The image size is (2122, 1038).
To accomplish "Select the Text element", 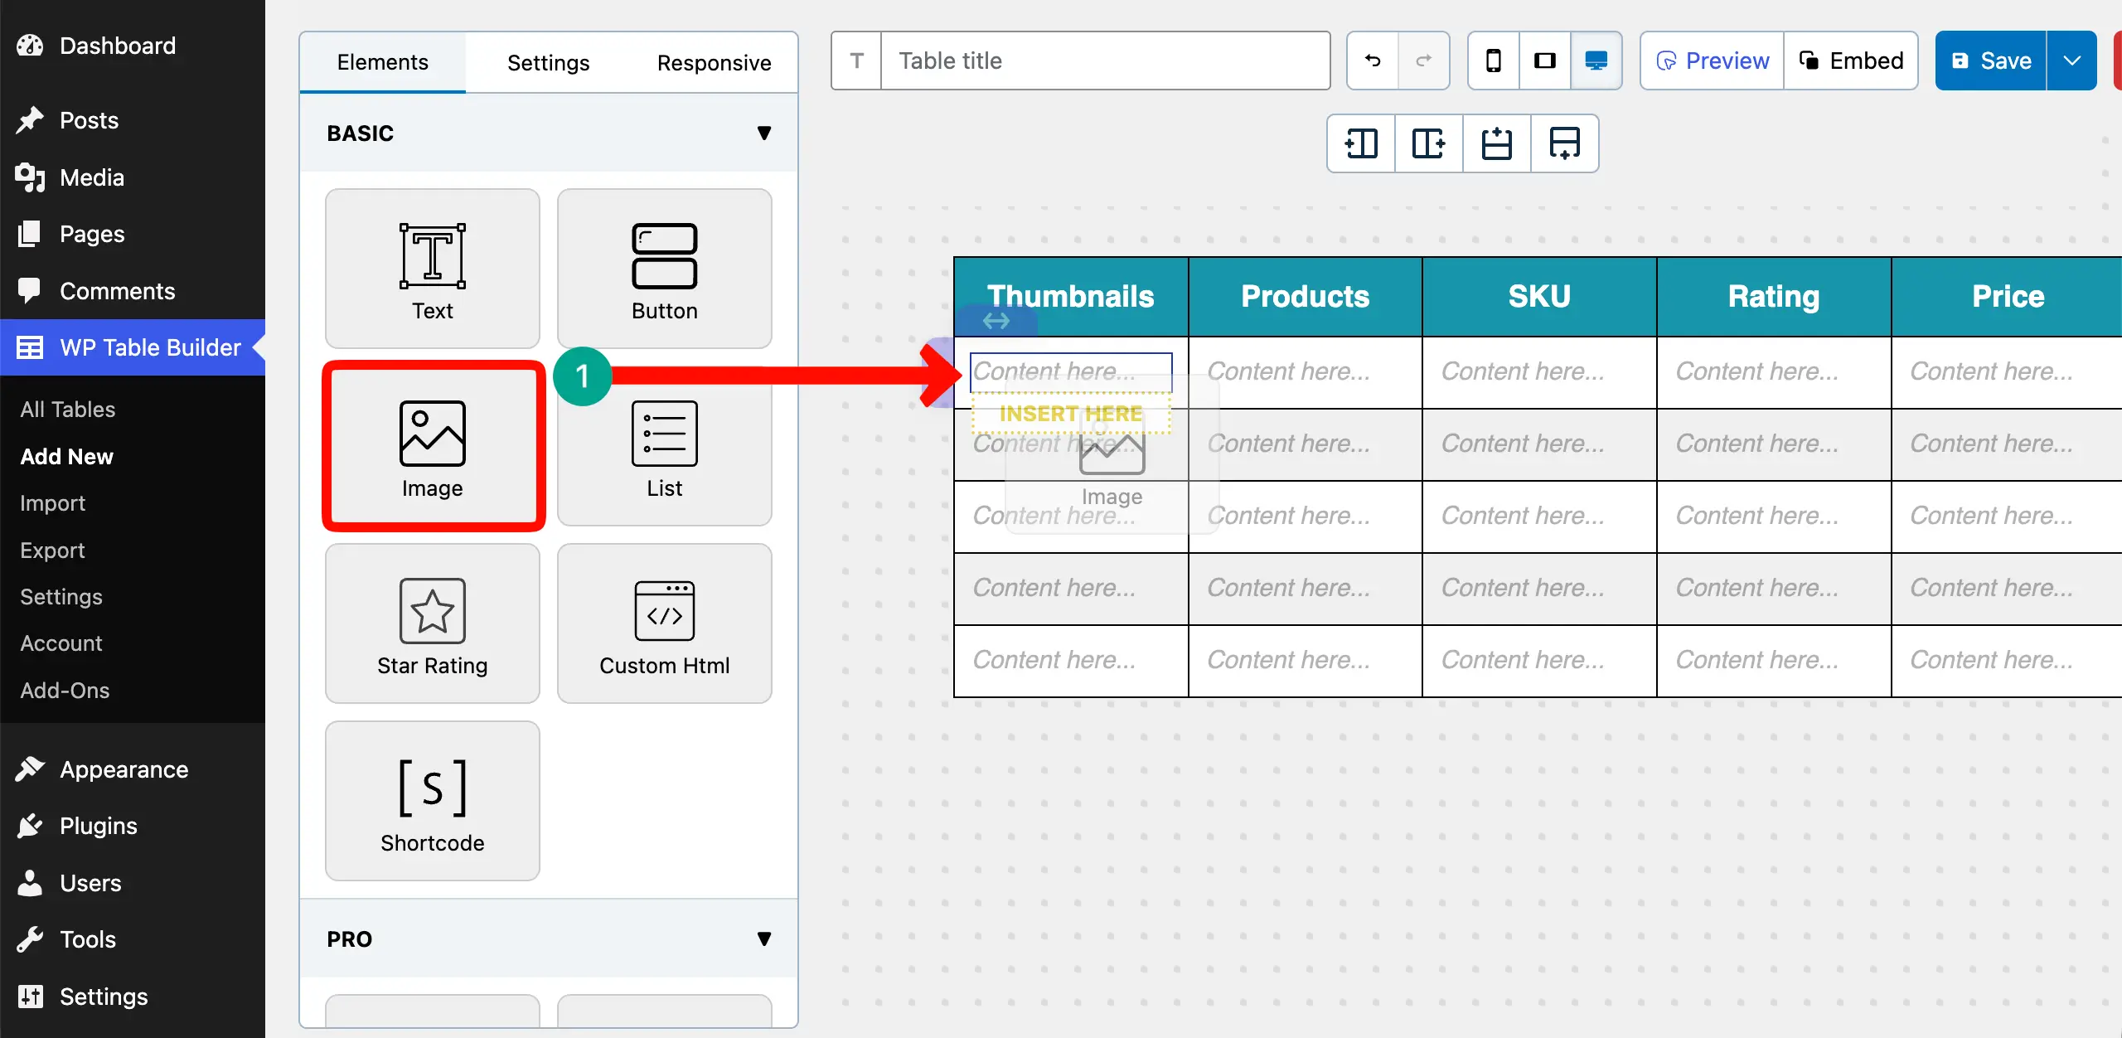I will click(x=433, y=268).
